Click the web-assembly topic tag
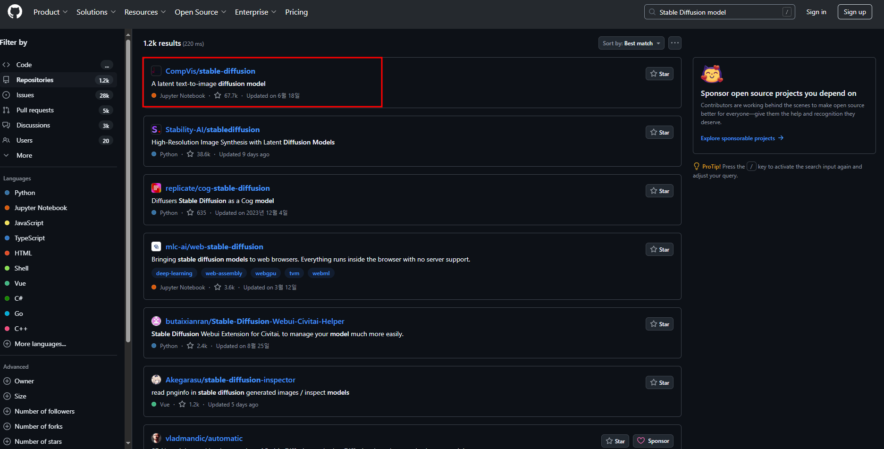 point(224,273)
